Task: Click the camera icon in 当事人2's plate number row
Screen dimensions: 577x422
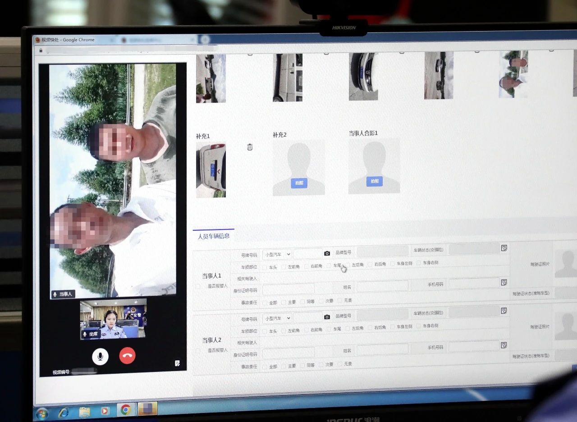Action: coord(327,317)
